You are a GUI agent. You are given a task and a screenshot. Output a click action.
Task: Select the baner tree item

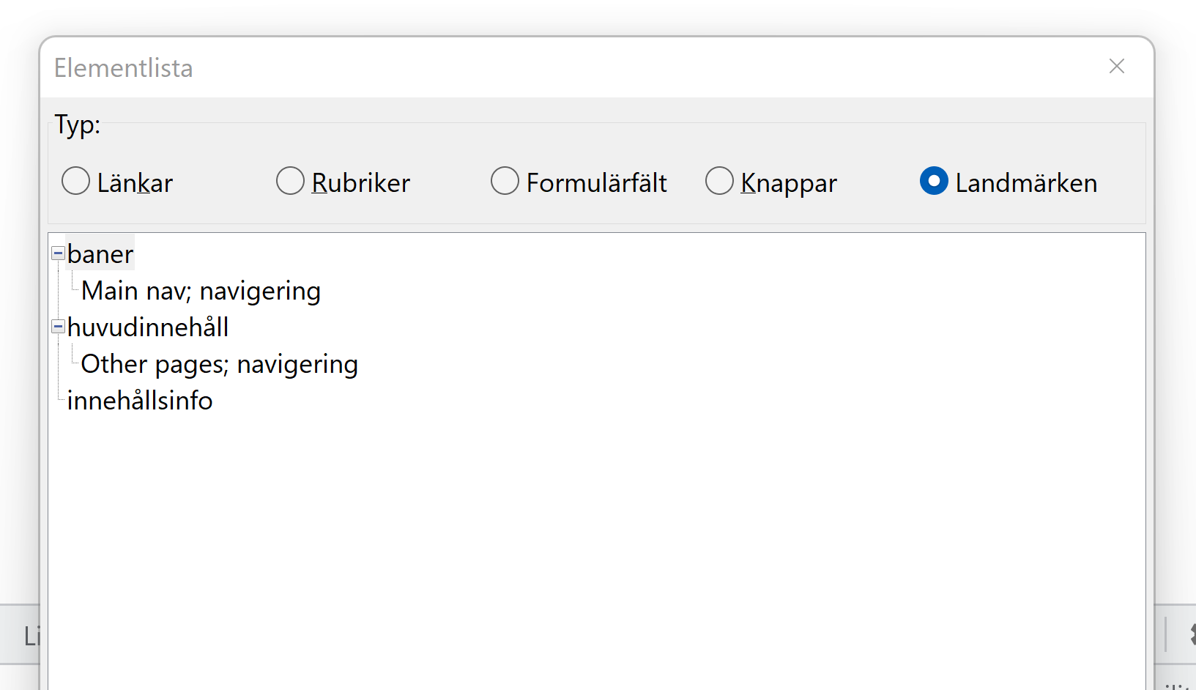(100, 254)
